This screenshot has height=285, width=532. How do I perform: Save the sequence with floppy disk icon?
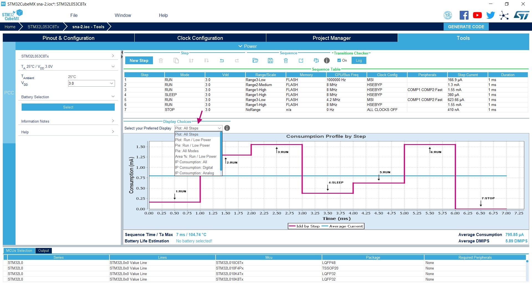coord(270,61)
